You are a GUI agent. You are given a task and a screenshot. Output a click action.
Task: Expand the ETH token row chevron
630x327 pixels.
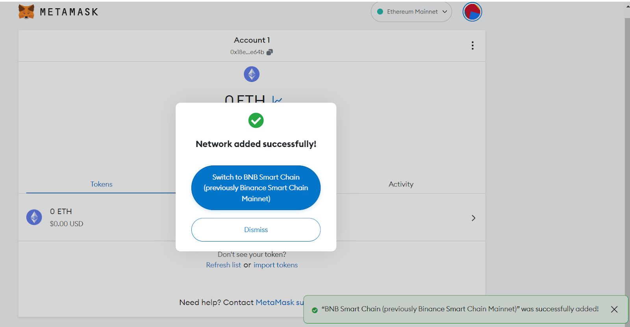pos(473,218)
